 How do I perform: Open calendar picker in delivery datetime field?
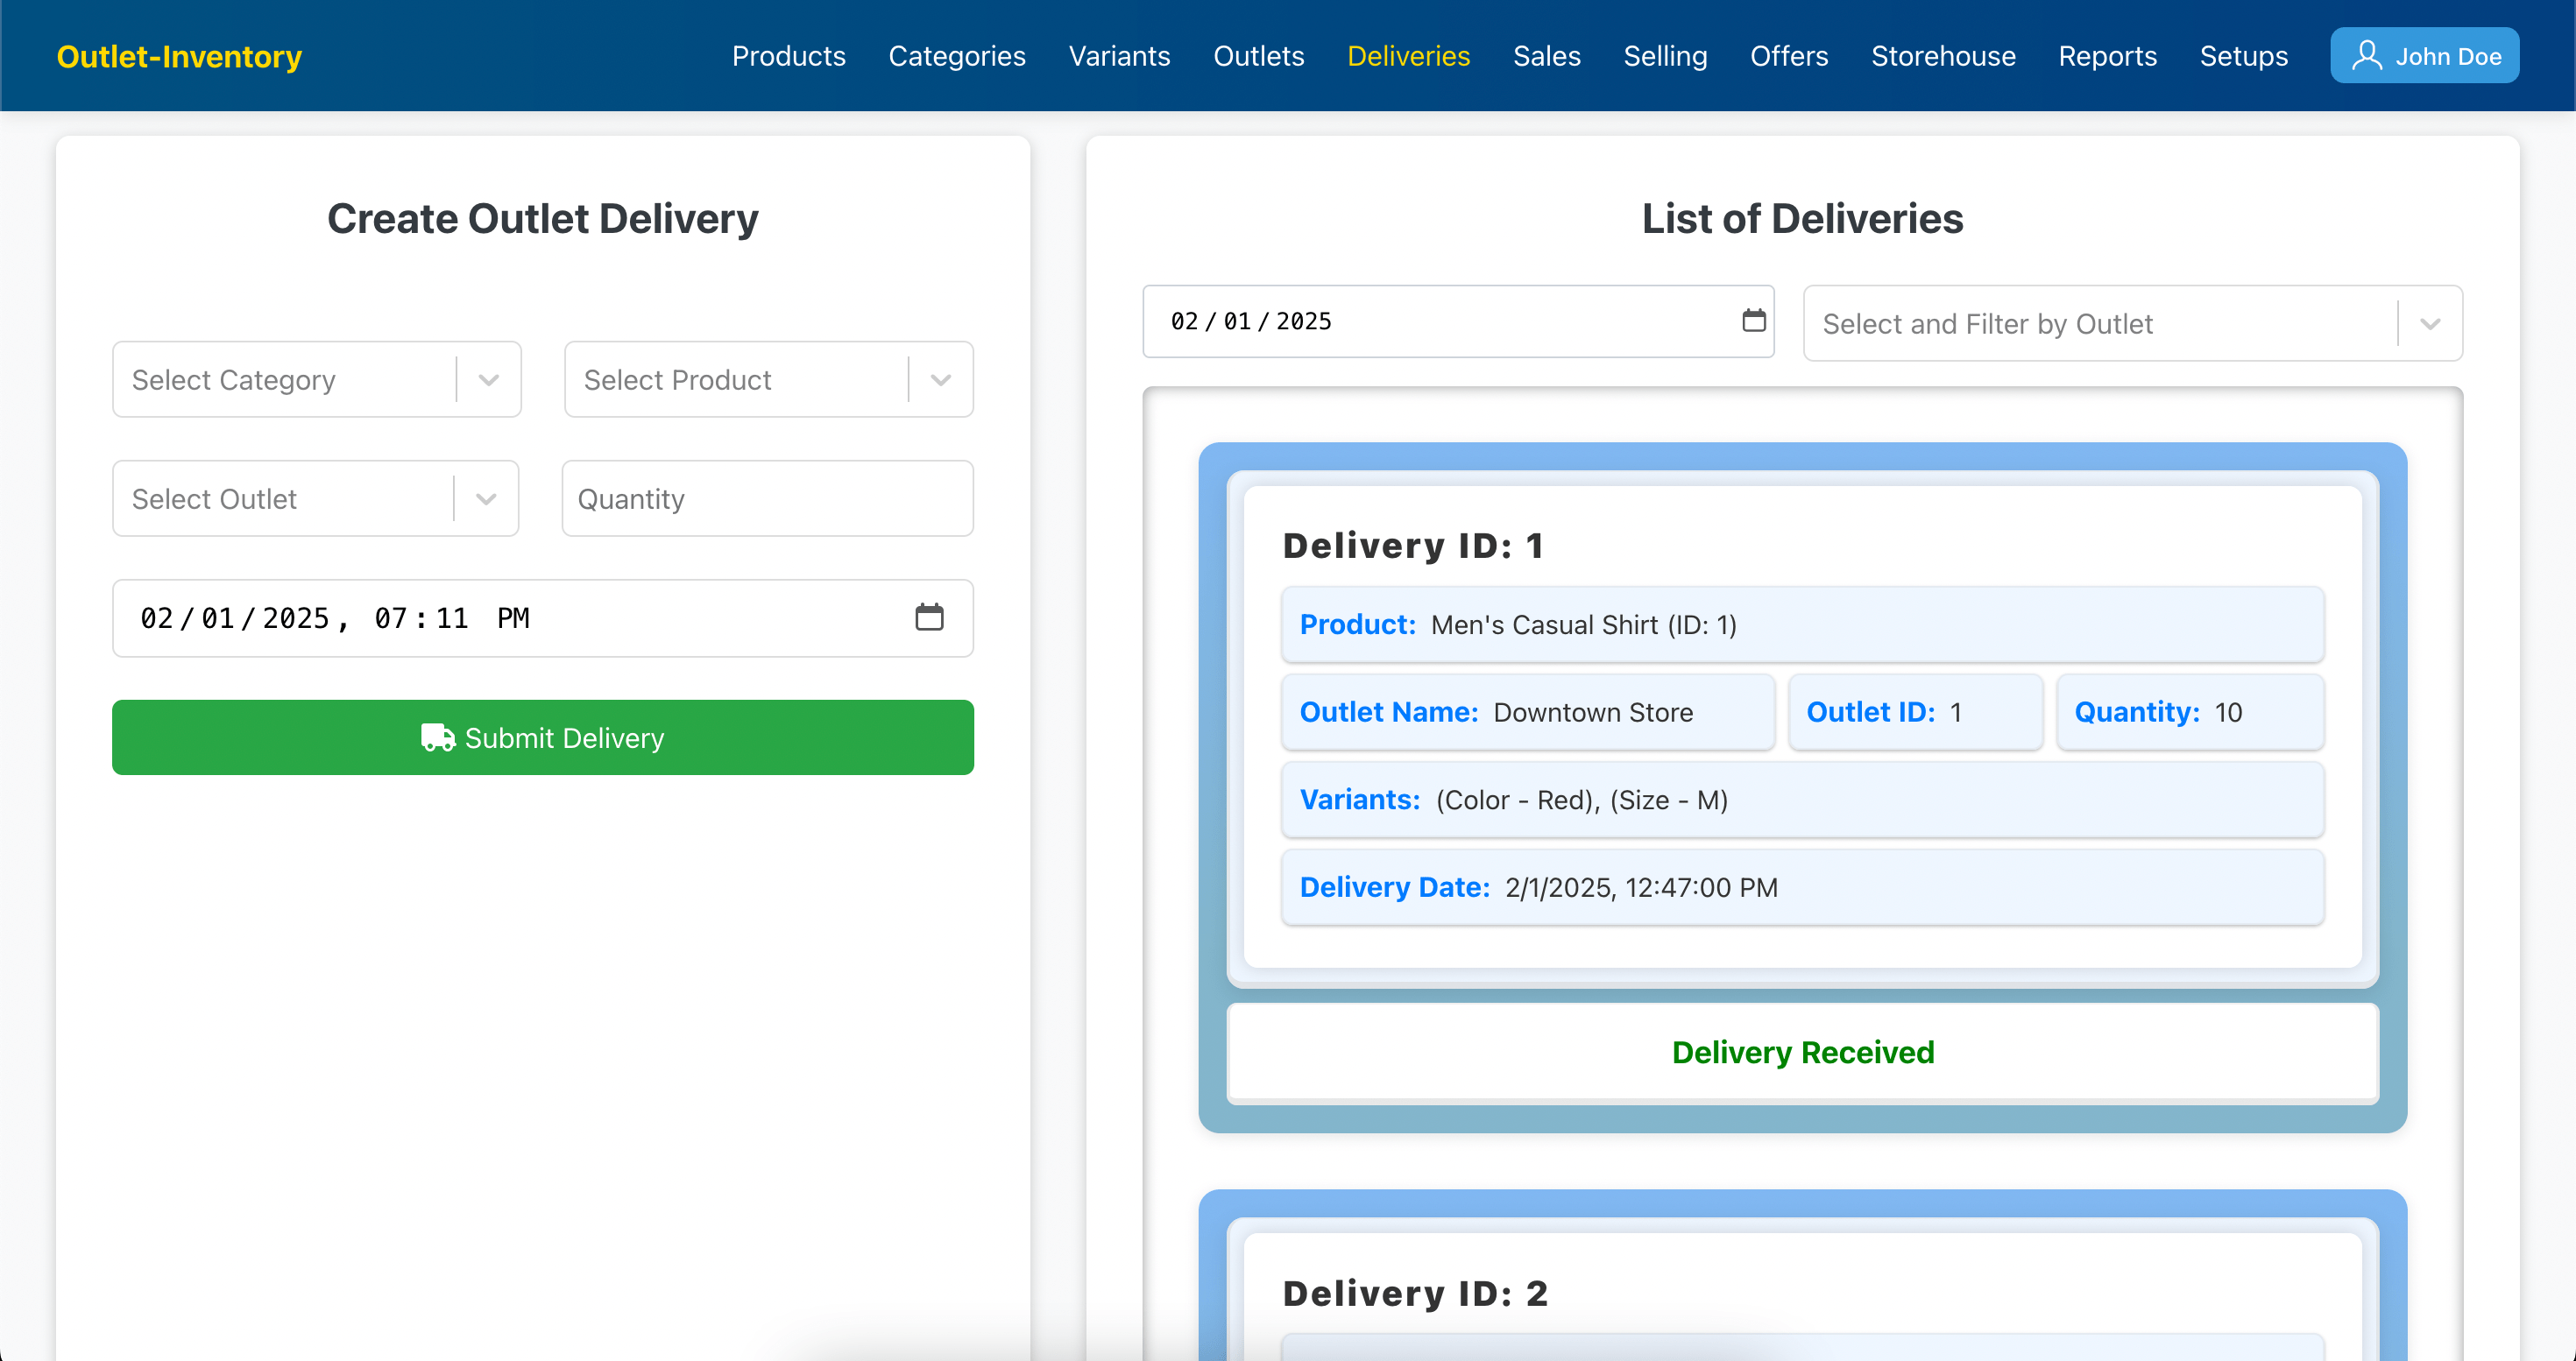coord(929,617)
